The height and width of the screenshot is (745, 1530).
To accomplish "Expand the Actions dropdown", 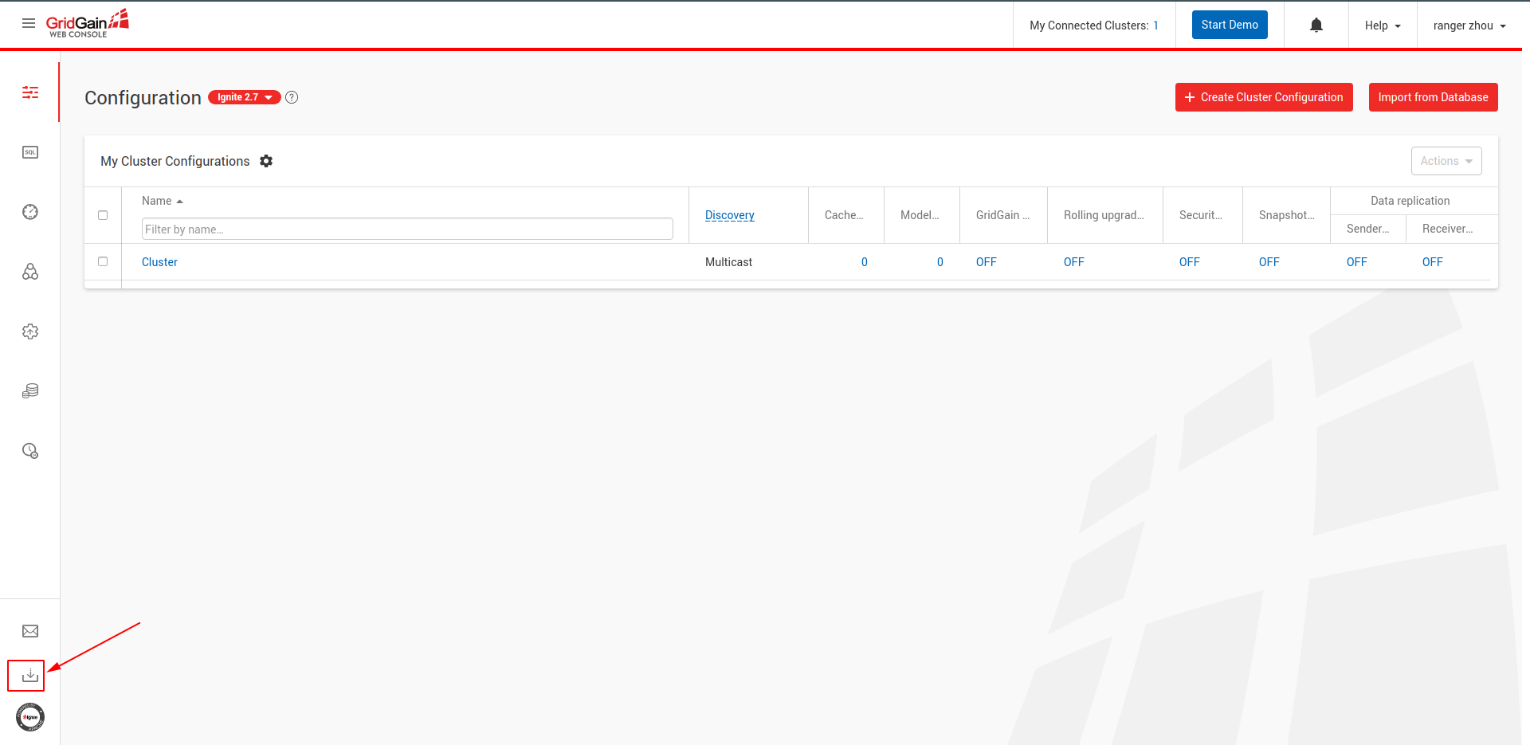I will [1446, 161].
